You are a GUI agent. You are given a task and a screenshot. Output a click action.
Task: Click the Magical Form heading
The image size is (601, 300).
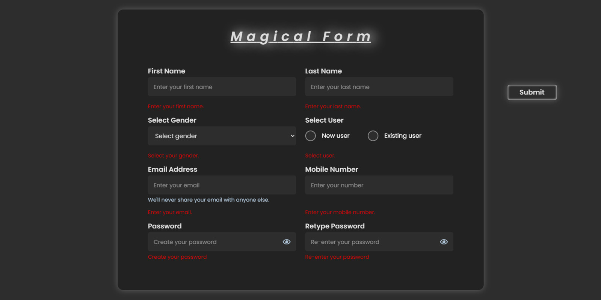coord(300,37)
